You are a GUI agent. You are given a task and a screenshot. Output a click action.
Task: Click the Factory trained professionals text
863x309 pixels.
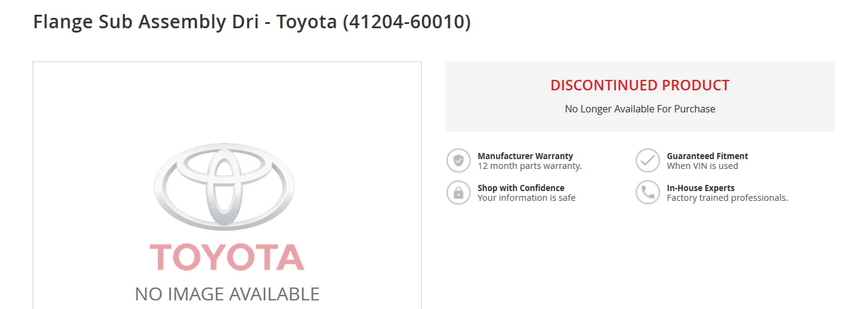coord(727,198)
